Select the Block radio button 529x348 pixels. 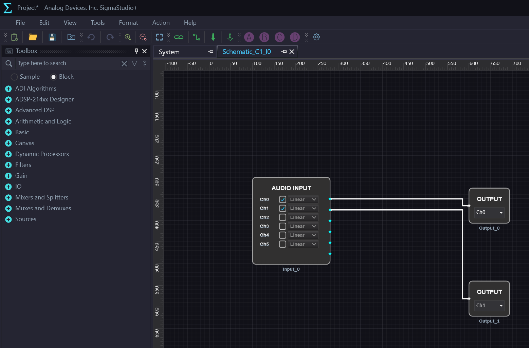click(x=53, y=77)
